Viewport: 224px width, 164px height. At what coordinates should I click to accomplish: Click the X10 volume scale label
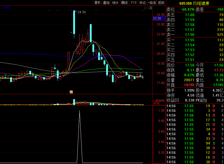[x=157, y=103]
